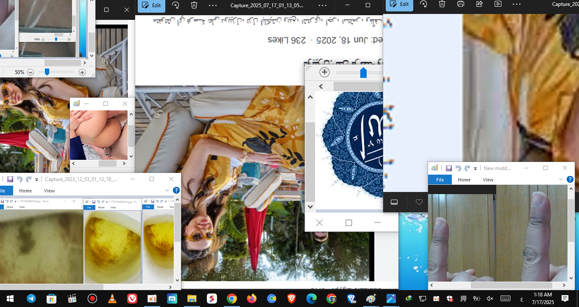Click Save icon in the 'New midd...' Paint window
Viewport: 579px width, 307px height.
coord(448,168)
